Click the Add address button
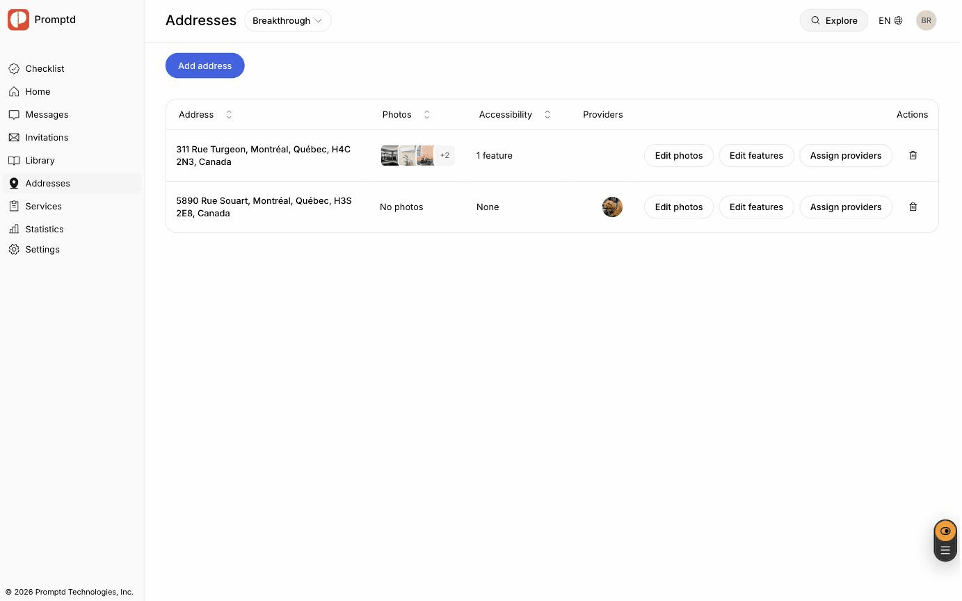 (205, 66)
